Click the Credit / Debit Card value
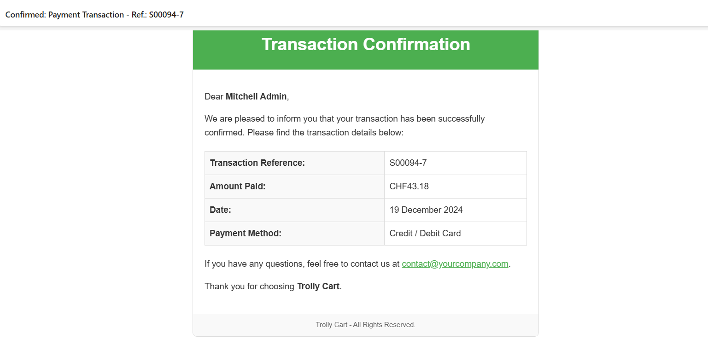Image resolution: width=708 pixels, height=351 pixels. pyautogui.click(x=425, y=234)
